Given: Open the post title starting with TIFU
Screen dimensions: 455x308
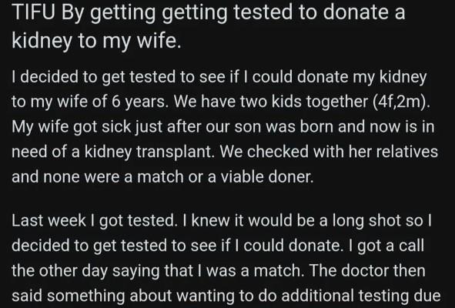Looking at the screenshot, I should pyautogui.click(x=208, y=26).
